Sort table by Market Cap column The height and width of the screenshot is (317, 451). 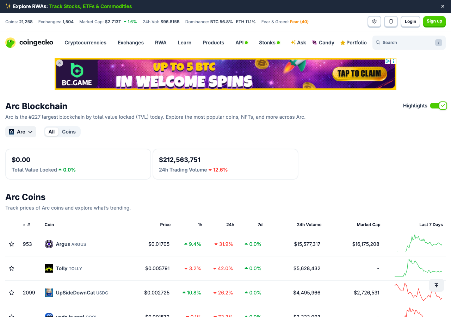coord(369,225)
